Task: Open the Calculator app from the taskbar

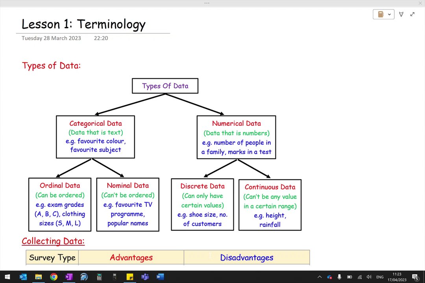Action: click(99, 277)
